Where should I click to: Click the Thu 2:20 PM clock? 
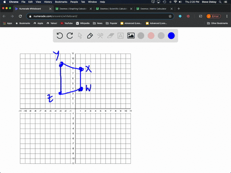click(x=192, y=2)
